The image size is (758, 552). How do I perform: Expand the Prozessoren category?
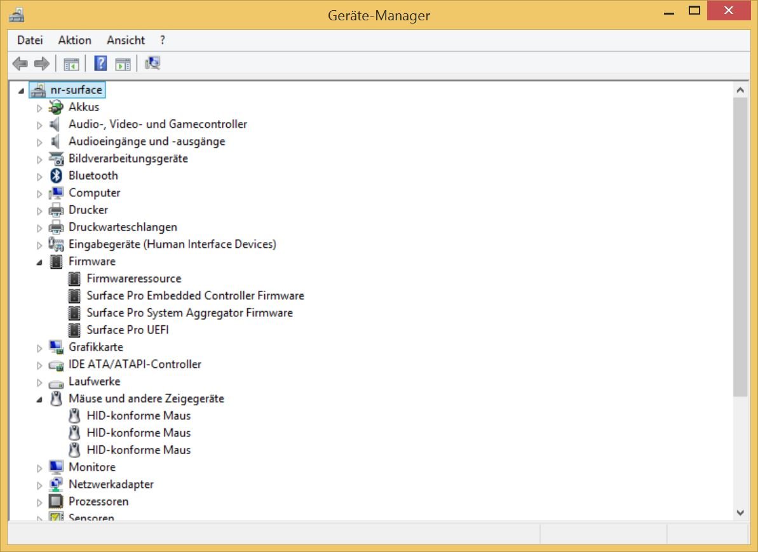(39, 502)
